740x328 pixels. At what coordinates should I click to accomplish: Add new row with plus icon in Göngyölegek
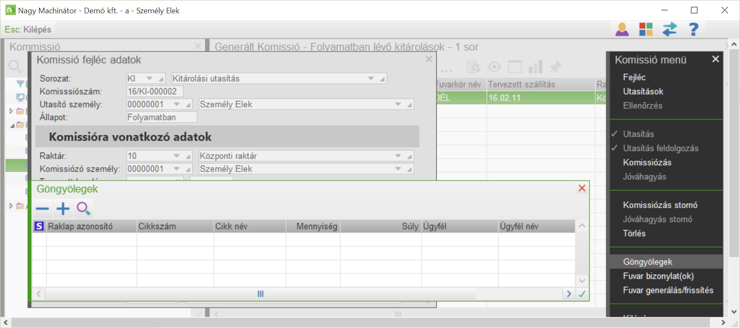pyautogui.click(x=63, y=209)
